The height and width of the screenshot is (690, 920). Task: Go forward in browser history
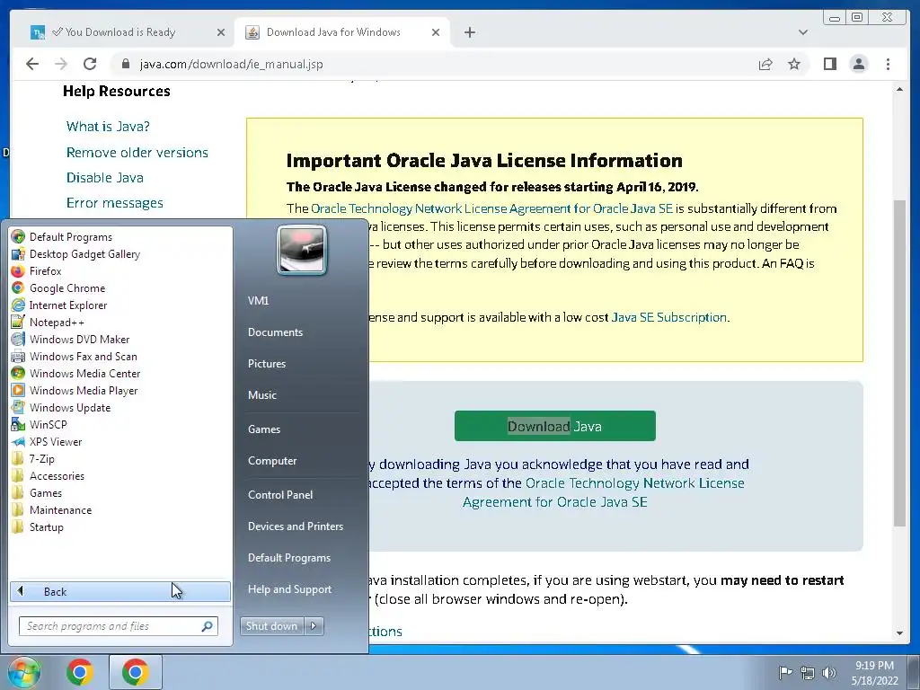coord(61,64)
